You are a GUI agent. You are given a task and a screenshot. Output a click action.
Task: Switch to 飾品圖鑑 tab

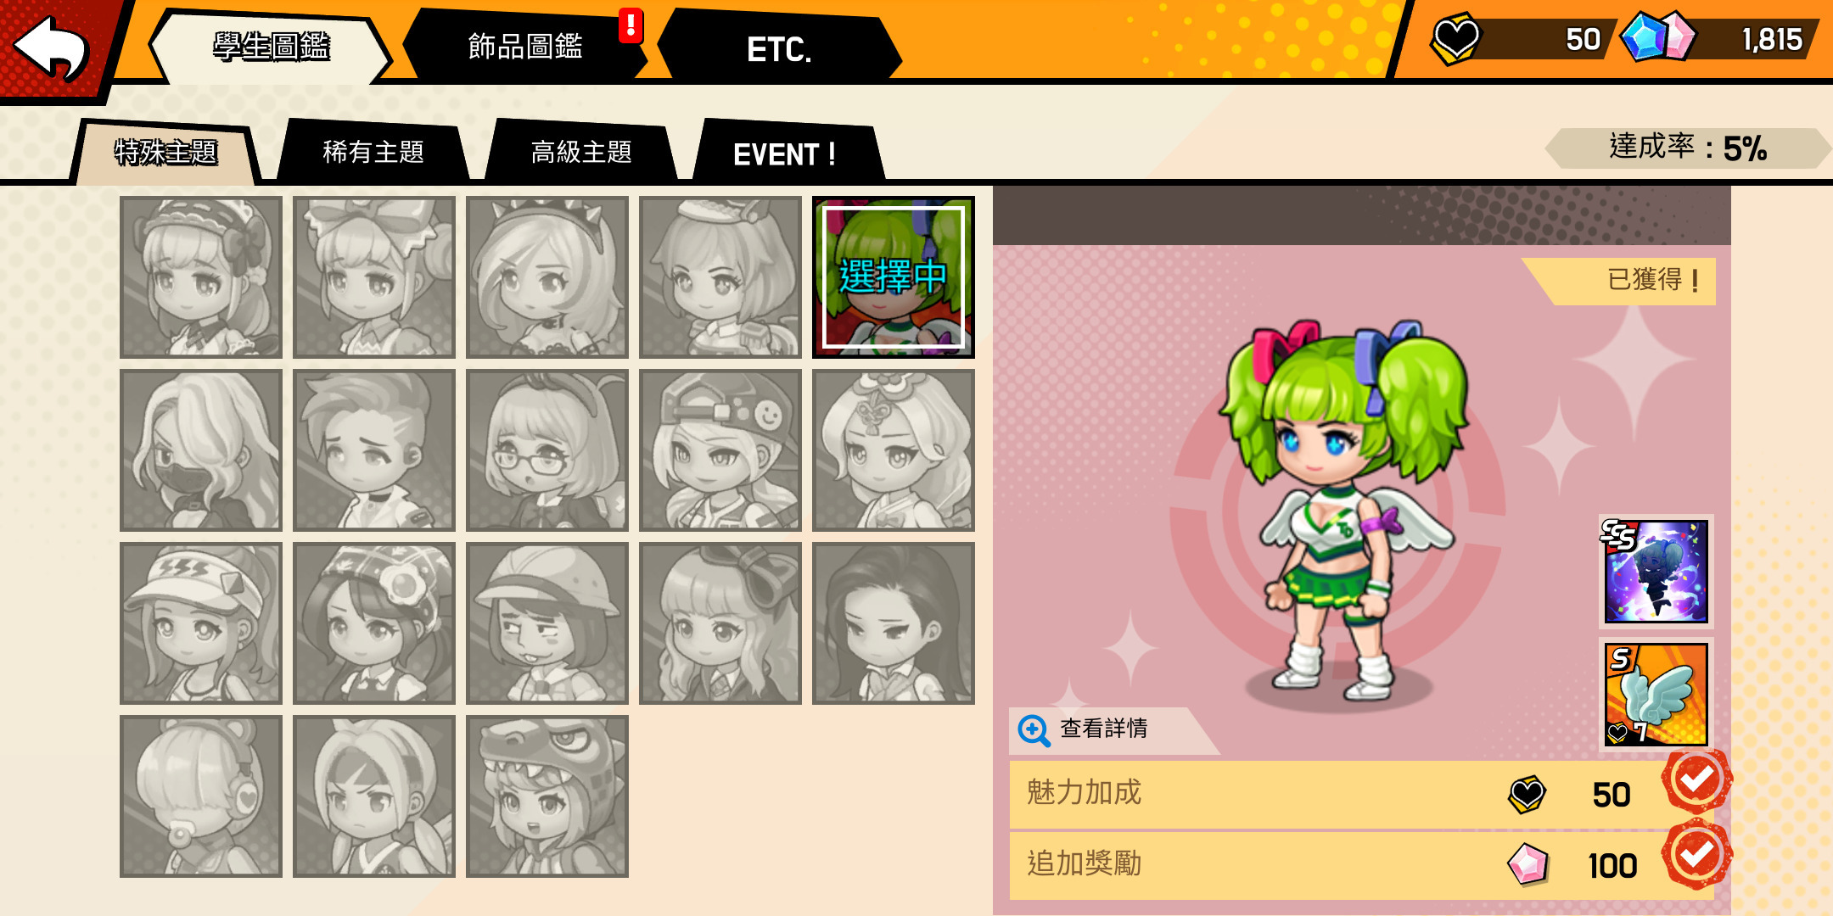524,46
